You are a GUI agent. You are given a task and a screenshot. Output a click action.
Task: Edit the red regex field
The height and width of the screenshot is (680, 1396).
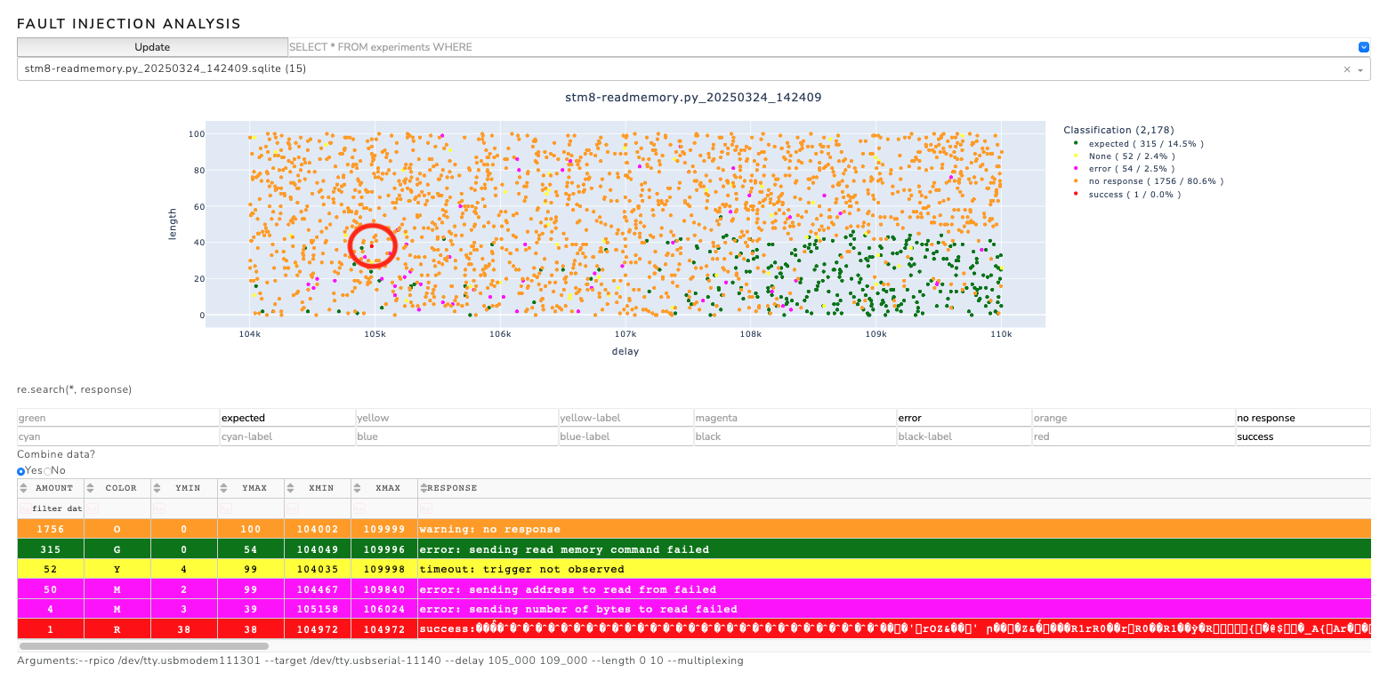[x=1133, y=436]
